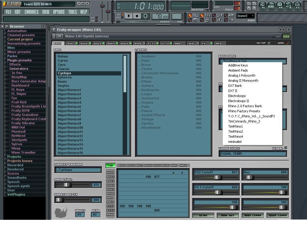This screenshot has width=307, height=230.
Task: Click the GLIDE button
Action: [203, 215]
